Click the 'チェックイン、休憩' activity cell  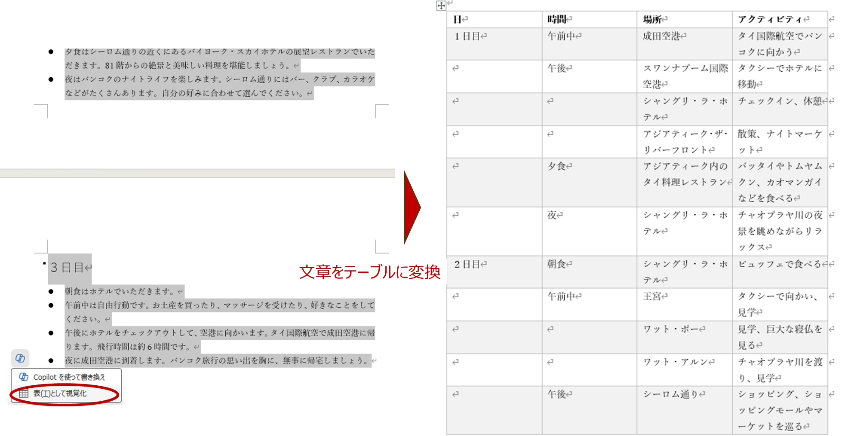click(x=780, y=109)
